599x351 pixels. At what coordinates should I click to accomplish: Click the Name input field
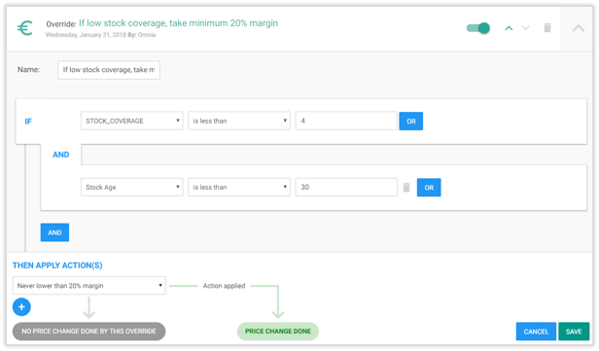[x=109, y=70]
